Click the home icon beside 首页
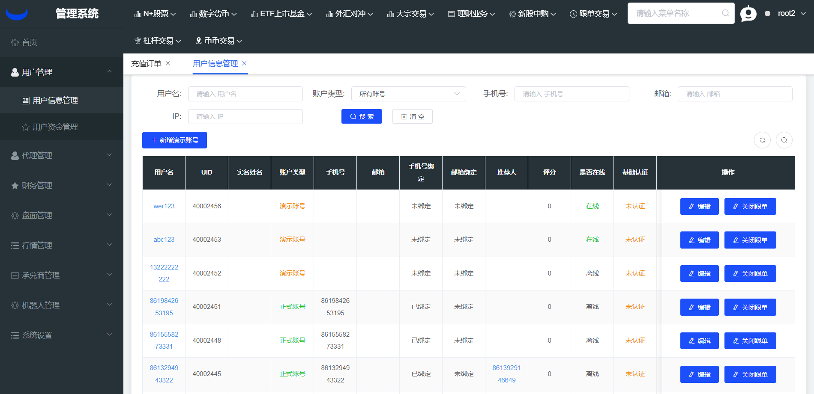 click(x=15, y=42)
